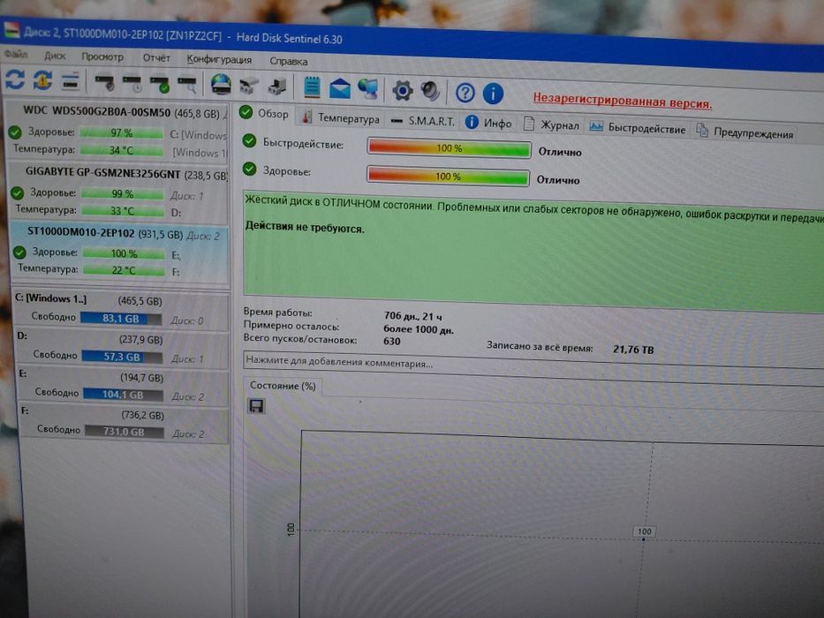Open the Диск menu

click(55, 56)
